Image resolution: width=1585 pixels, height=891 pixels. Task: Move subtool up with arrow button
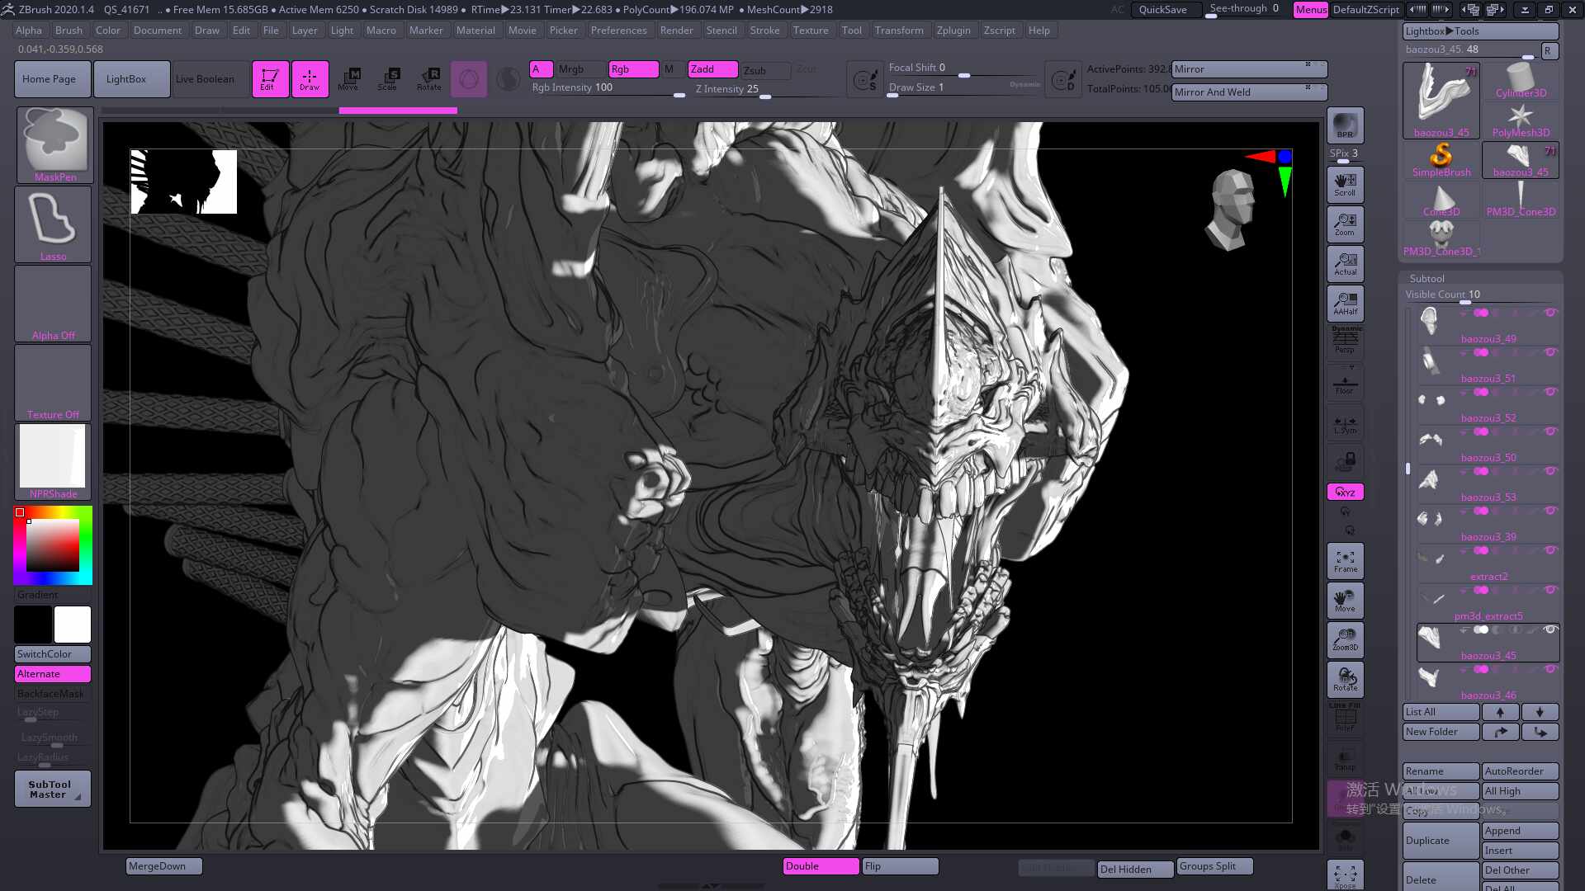(x=1501, y=712)
